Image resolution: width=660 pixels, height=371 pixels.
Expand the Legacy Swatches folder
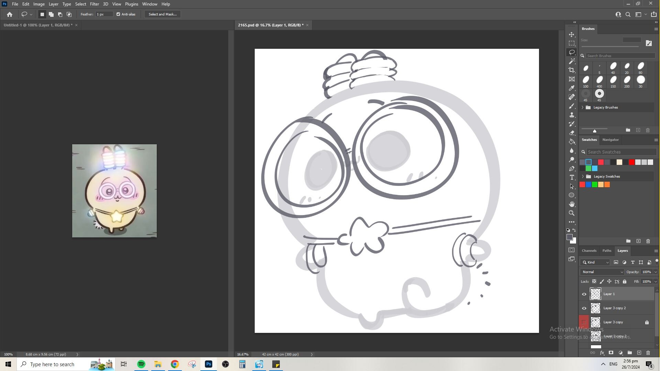pos(583,177)
